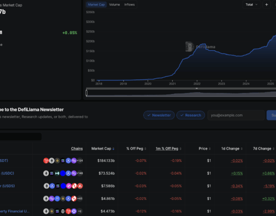Click the +0.05% change indicator

click(x=70, y=33)
